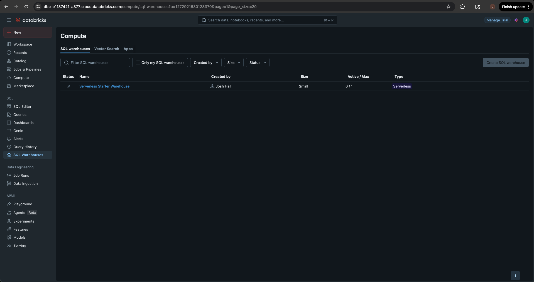View site information icon in address bar
Viewport: 534px width, 282px height.
point(38,7)
